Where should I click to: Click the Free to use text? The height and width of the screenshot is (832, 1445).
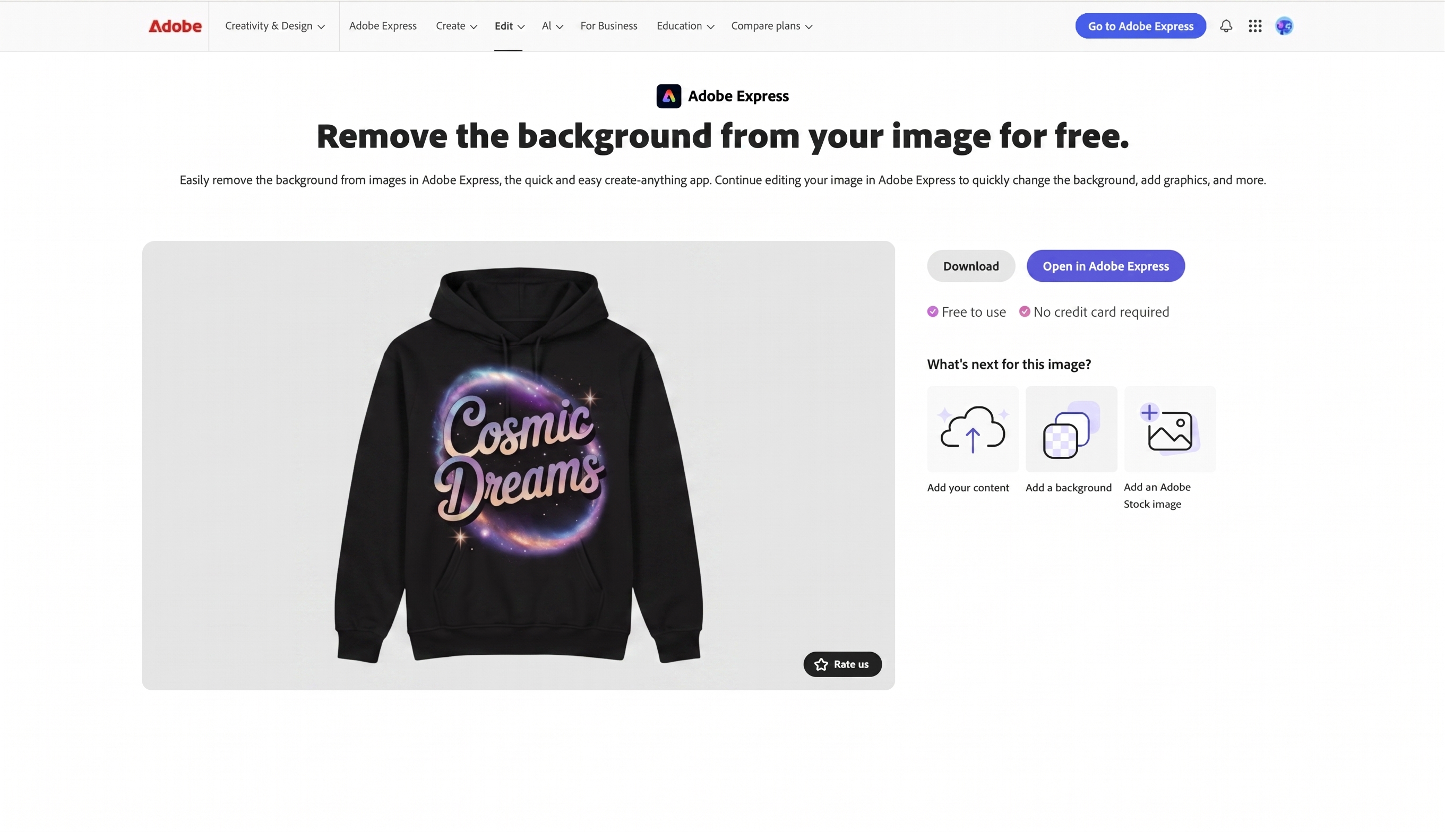pos(974,312)
